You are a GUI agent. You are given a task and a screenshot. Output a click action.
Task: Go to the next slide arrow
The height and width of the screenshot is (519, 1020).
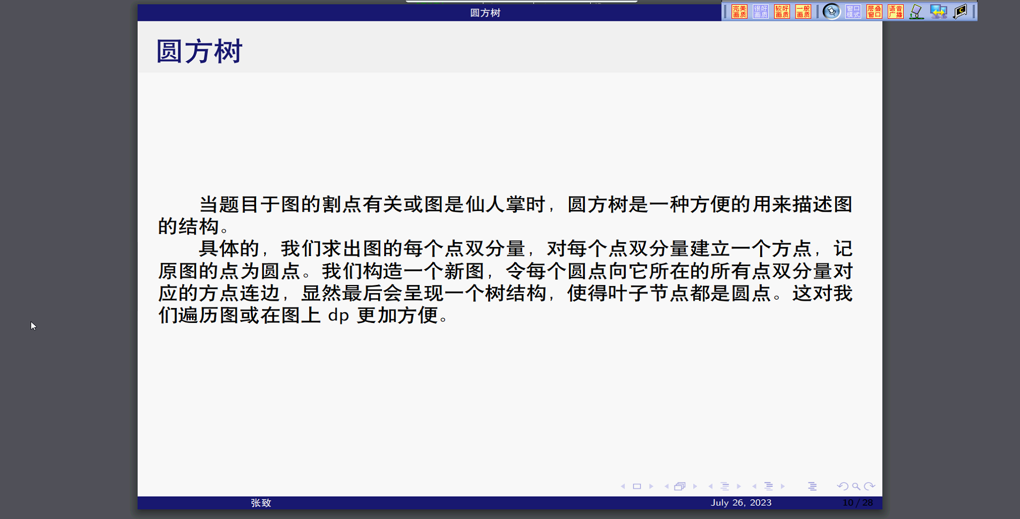[x=651, y=486]
